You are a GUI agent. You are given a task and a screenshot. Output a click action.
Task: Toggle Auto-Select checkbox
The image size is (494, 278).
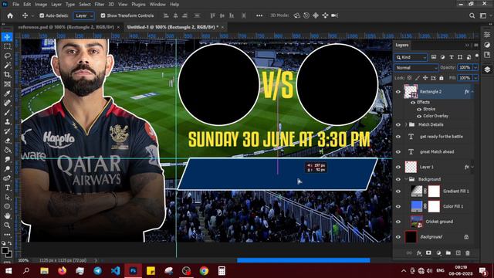pos(42,15)
